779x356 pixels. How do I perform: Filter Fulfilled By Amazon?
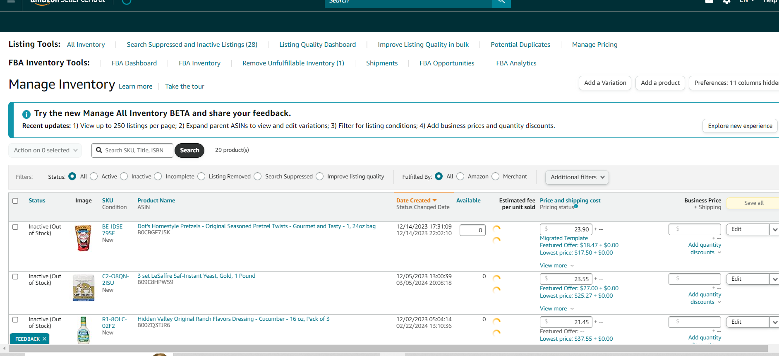tap(460, 176)
